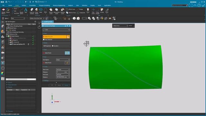Click the Shadow Curve tool
Screen dimensions: 206x116
tap(62, 11)
